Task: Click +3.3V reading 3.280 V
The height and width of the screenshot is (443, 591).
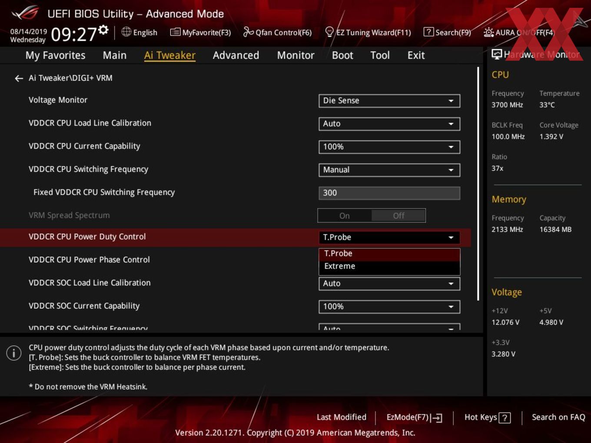Action: [503, 354]
